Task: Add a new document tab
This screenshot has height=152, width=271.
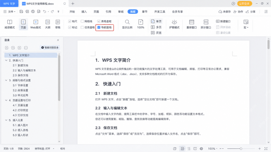Action: 73,4
